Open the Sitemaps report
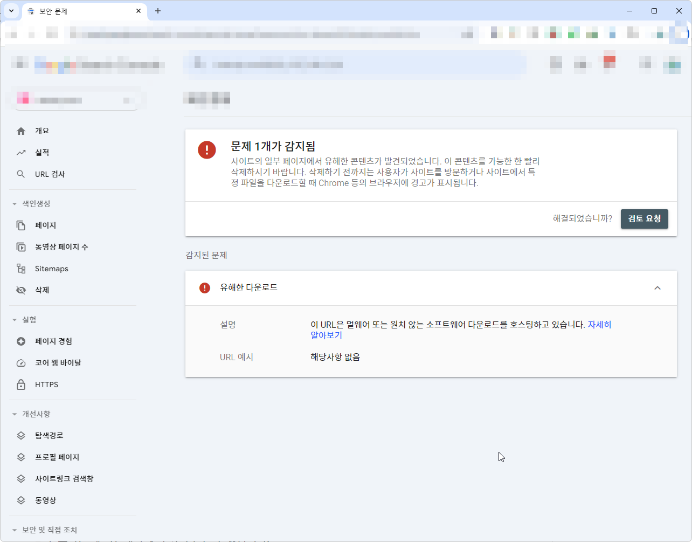Screen dimensions: 692x542 (x=52, y=268)
